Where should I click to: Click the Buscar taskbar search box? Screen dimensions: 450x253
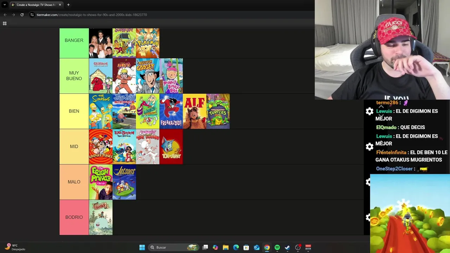[173, 247]
